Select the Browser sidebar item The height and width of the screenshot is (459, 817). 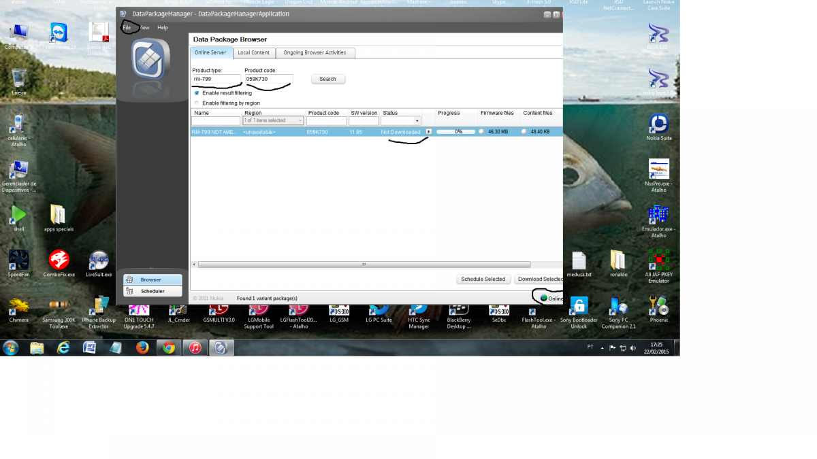tap(153, 279)
